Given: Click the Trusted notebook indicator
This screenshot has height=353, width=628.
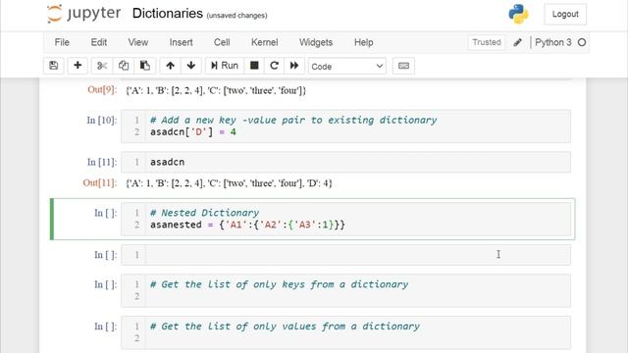Looking at the screenshot, I should pyautogui.click(x=487, y=42).
